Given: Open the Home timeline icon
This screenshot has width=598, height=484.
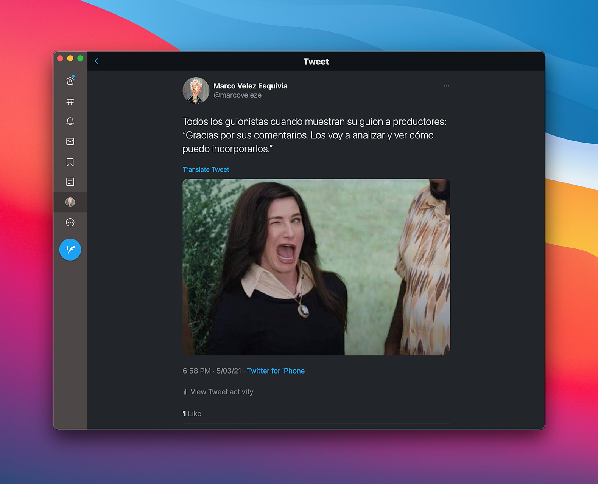Looking at the screenshot, I should pos(70,81).
